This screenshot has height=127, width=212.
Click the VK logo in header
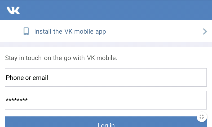pyautogui.click(x=13, y=10)
